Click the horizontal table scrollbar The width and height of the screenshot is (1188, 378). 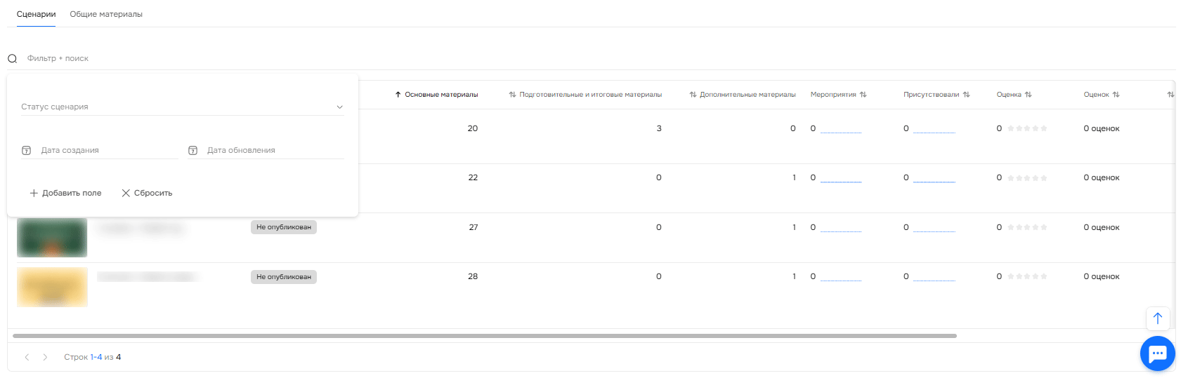pos(485,336)
